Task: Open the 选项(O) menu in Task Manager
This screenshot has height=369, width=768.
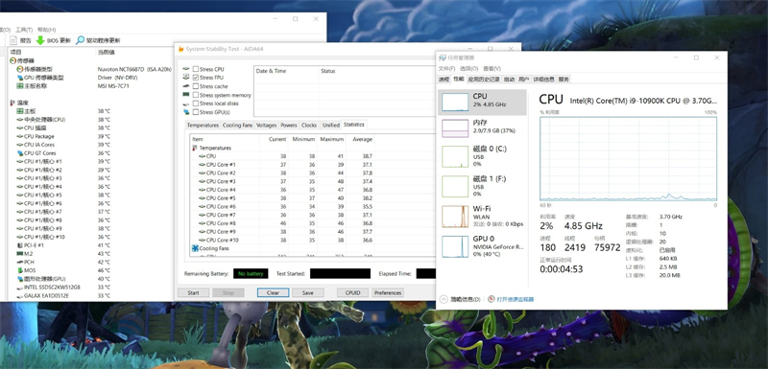Action: pos(468,68)
